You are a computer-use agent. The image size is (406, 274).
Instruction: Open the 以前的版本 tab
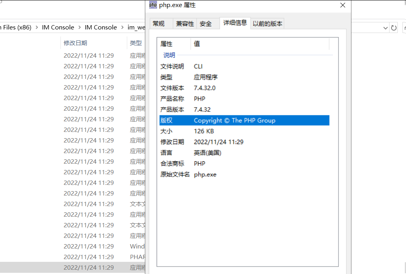[x=267, y=24]
